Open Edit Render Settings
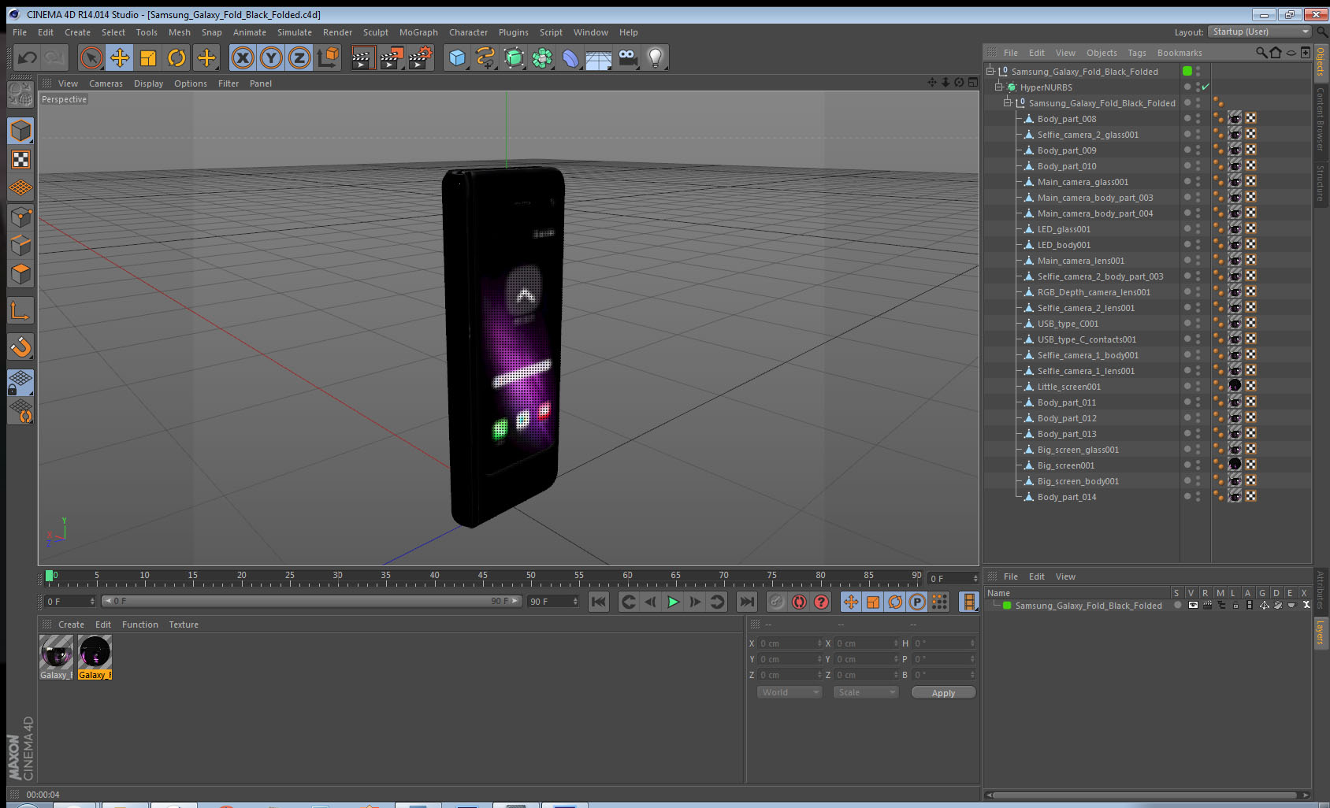This screenshot has height=808, width=1330. 421,57
